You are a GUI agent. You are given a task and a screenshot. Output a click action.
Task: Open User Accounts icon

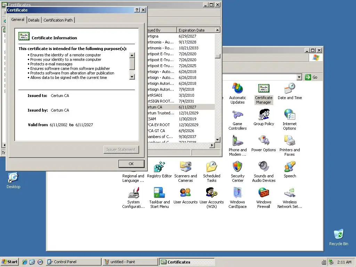[186, 196]
